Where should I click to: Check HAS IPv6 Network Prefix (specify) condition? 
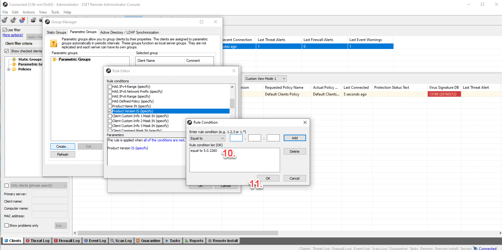click(x=110, y=91)
